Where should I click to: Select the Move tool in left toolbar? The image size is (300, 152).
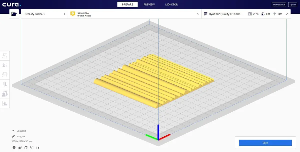5,56
